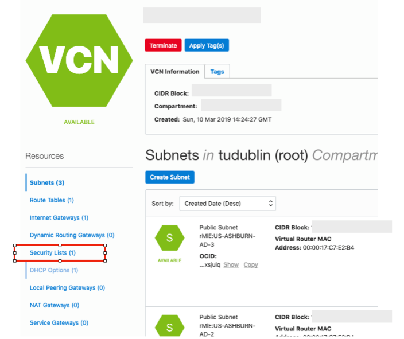Screen dimensions: 404x339
Task: Open NAT Gateways (0) resource
Action: pos(55,305)
